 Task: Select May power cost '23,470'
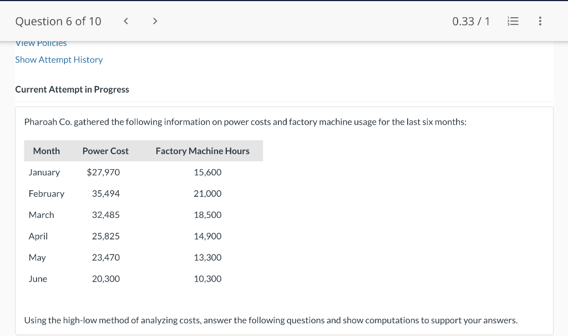(x=106, y=258)
